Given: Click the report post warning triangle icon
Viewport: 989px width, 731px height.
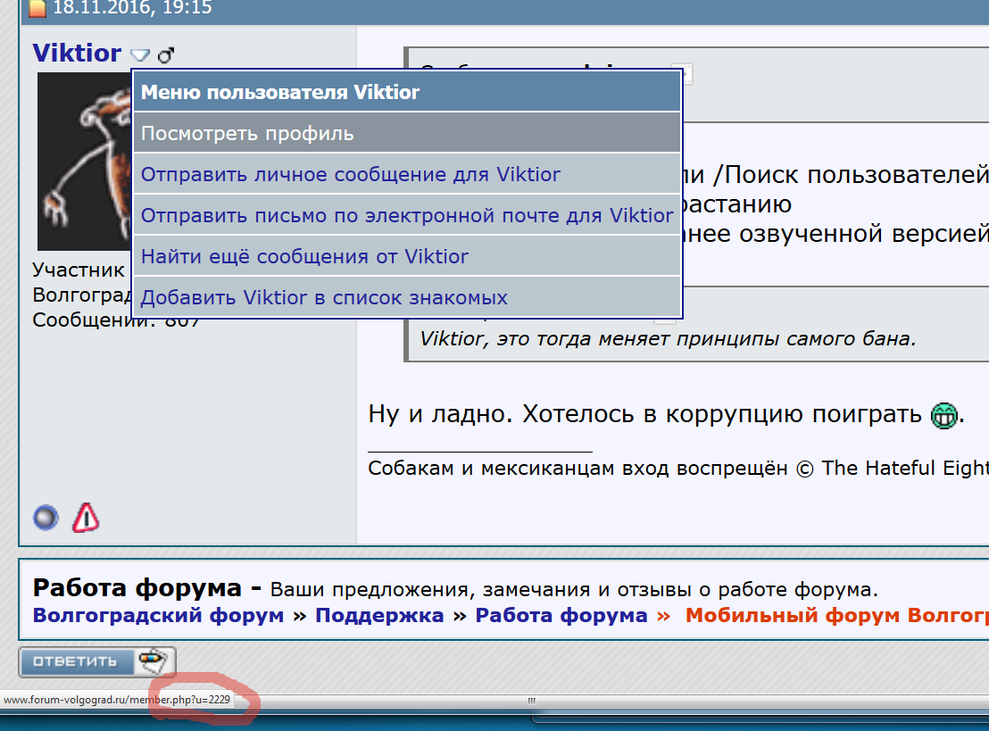Looking at the screenshot, I should click(86, 517).
